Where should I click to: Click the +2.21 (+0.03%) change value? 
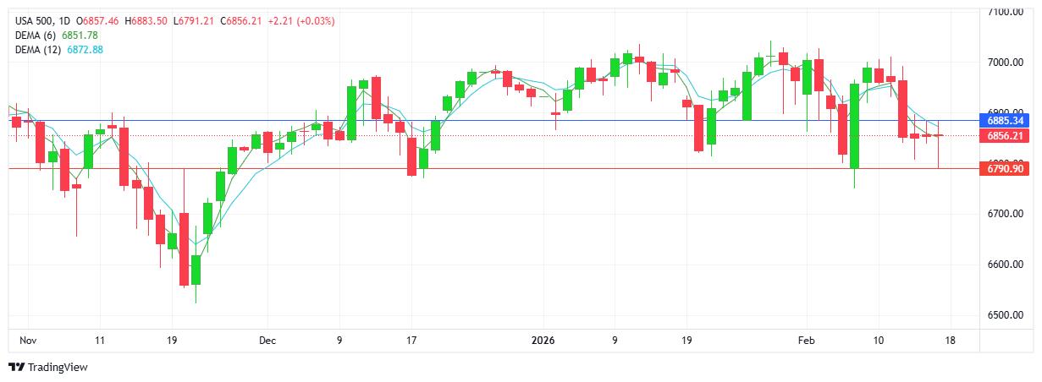click(x=302, y=20)
